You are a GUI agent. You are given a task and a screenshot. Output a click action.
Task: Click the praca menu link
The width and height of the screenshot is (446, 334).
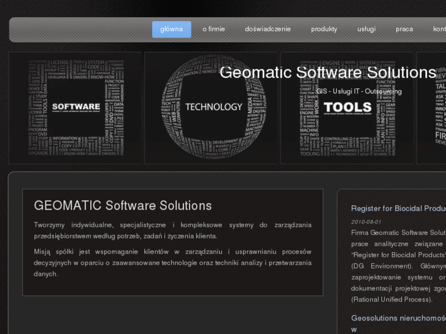(x=404, y=29)
